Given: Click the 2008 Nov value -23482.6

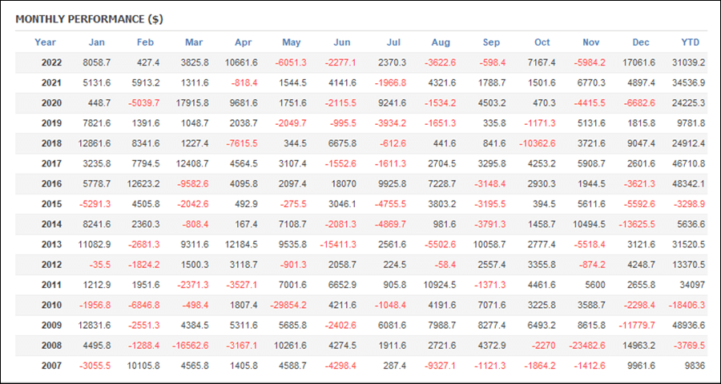Looking at the screenshot, I should point(588,346).
